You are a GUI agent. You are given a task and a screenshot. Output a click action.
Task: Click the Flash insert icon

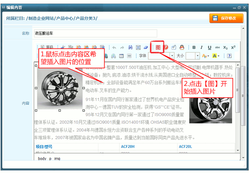tap(166, 47)
